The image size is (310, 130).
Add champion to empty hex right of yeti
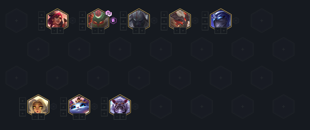(x=161, y=107)
